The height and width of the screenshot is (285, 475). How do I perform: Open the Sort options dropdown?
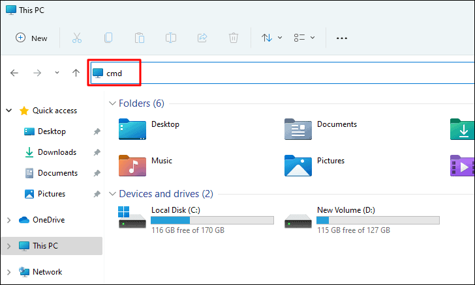point(271,38)
